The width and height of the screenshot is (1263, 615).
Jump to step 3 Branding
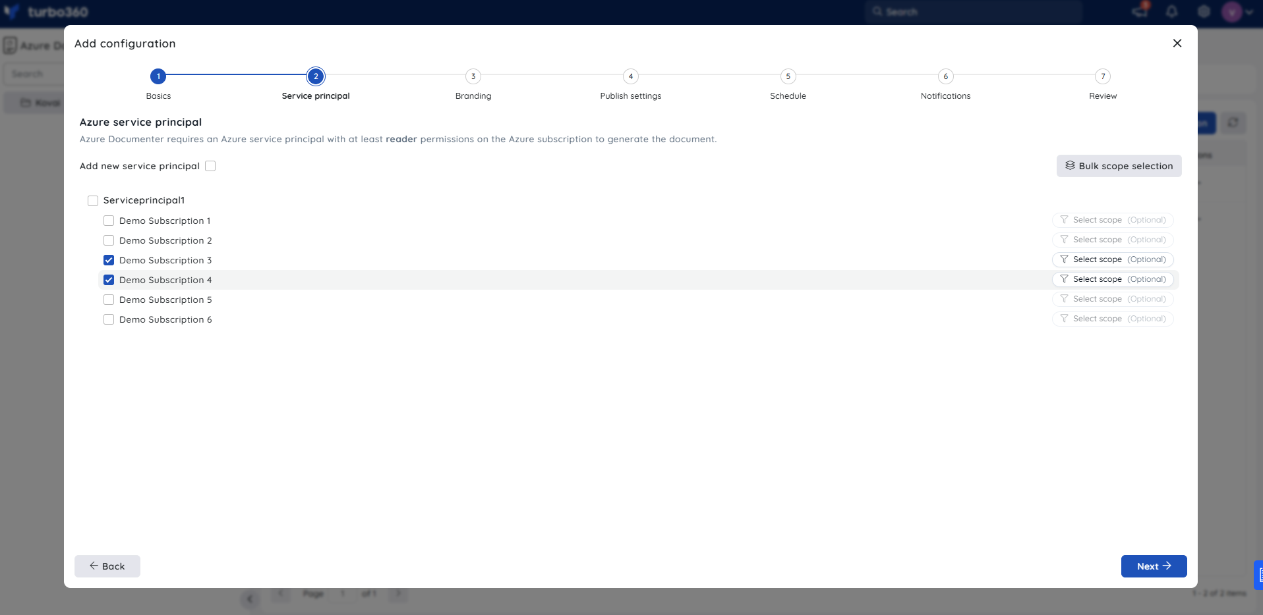(473, 76)
